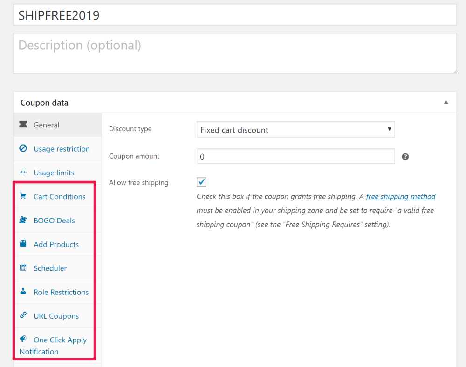Follow the free shipping method link
Screen dimensions: 466x367
point(401,196)
